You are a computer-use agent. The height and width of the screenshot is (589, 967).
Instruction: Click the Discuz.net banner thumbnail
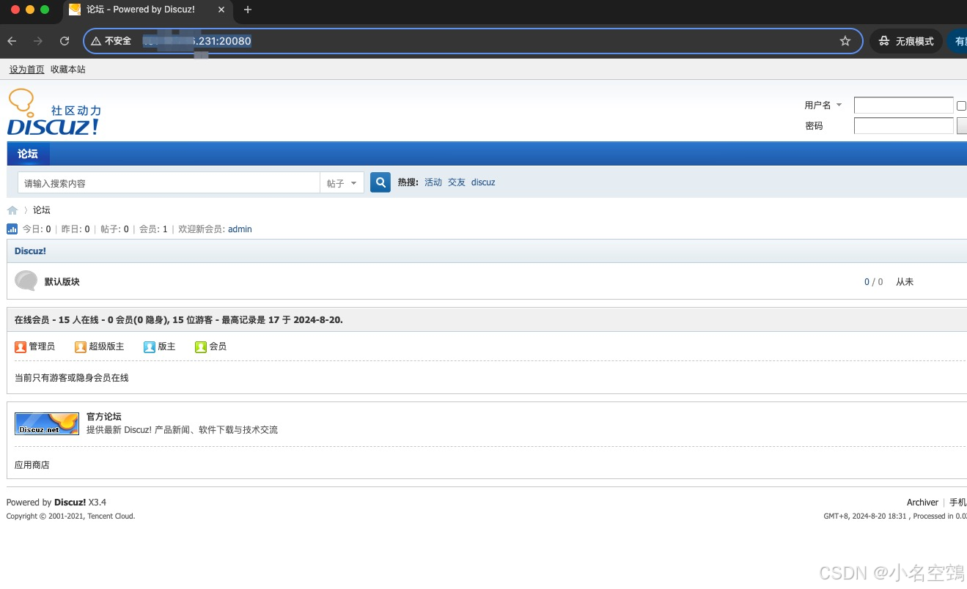pyautogui.click(x=47, y=423)
